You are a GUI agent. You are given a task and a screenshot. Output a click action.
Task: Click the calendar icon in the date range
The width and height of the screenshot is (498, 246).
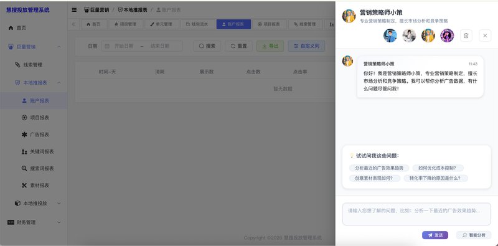coord(107,46)
